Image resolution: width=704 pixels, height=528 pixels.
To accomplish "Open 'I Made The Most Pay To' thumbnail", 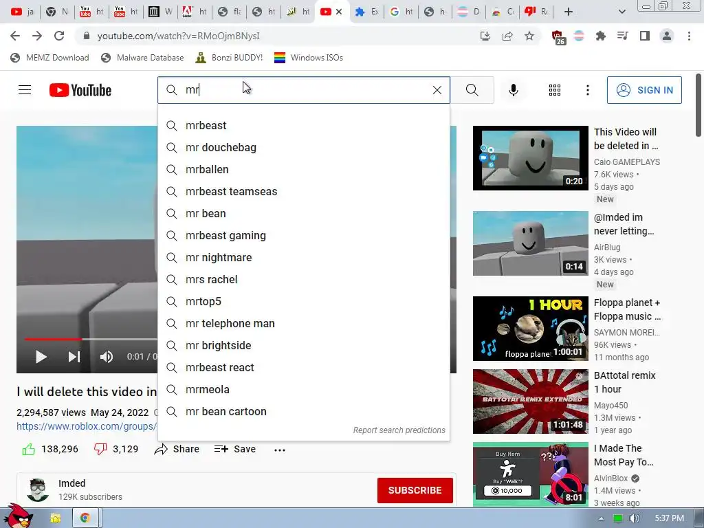I will click(x=530, y=474).
